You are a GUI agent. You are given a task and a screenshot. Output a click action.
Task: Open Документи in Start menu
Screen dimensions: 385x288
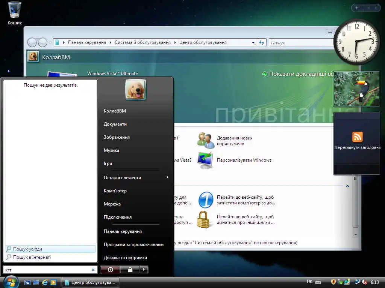coord(115,124)
